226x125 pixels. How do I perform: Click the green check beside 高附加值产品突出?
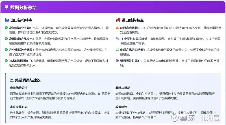tap(6, 39)
